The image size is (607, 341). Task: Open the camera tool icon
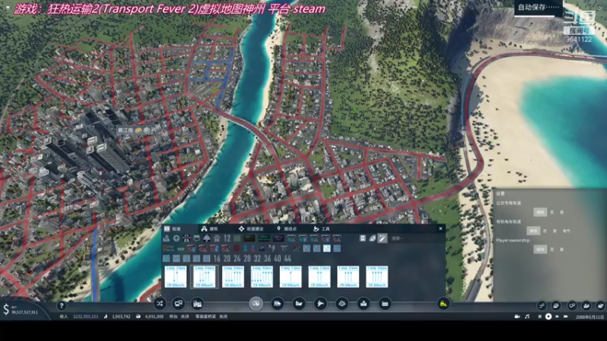(517, 317)
